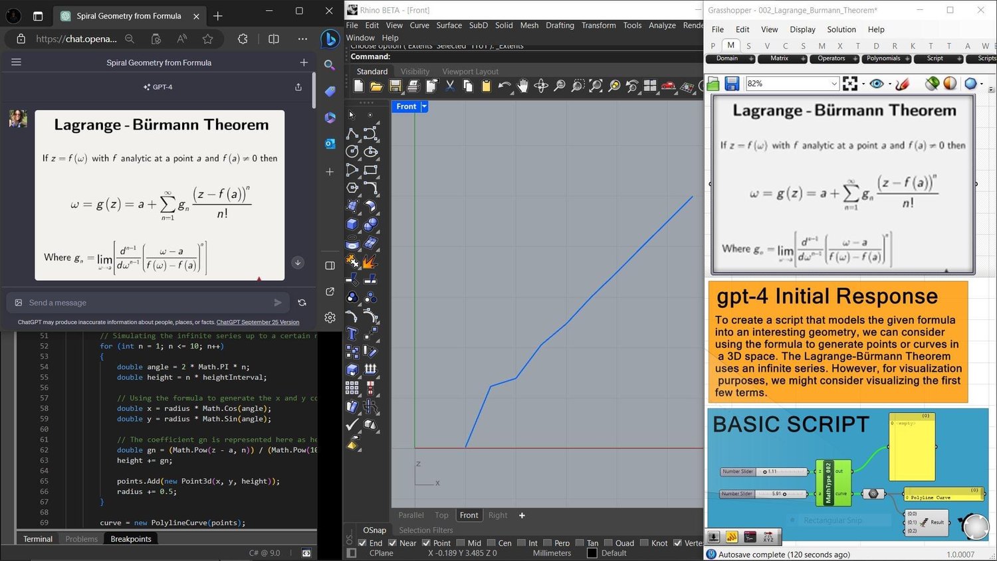Click the Zoom Extents icon in Rhino
The image size is (997, 561).
[596, 86]
